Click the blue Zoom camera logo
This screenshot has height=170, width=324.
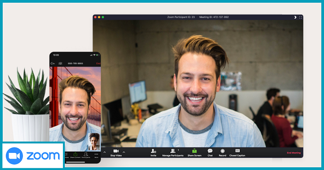(x=14, y=156)
